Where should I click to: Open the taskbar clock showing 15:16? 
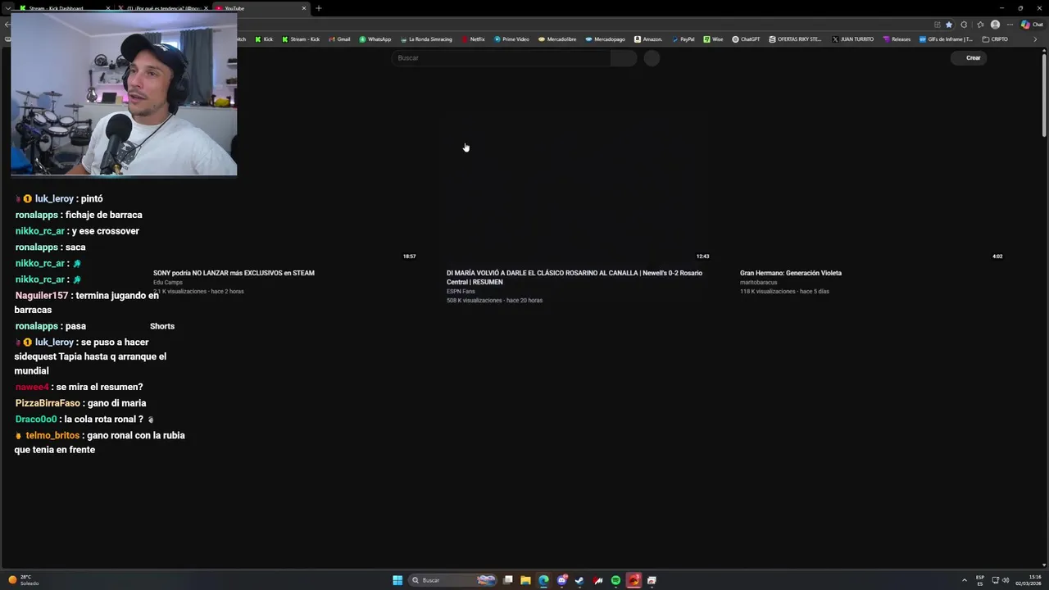point(1028,580)
